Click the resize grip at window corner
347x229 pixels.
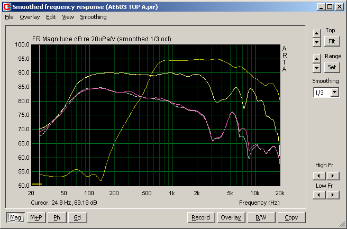tap(343, 224)
